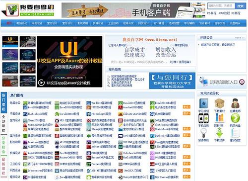The height and width of the screenshot is (181, 248).
Task: Click the PS icon beside PhotoshopCC教程
Action: coord(25,114)
